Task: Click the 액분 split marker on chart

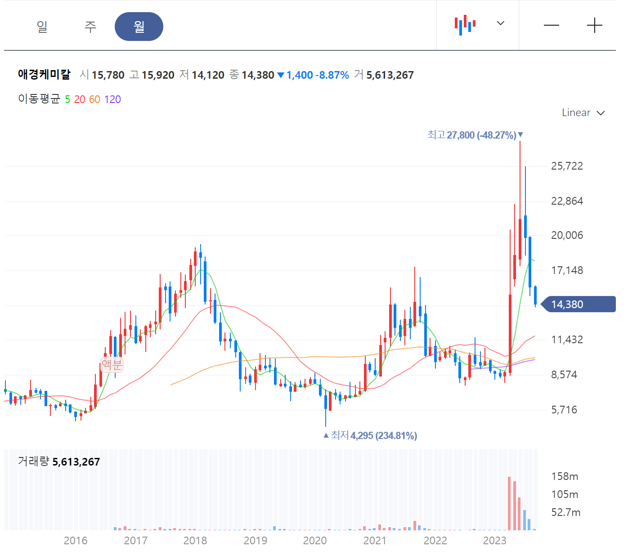Action: point(112,364)
